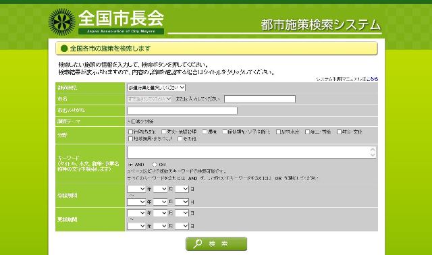Click the キーワード row label
Screen dimensions: 432x255
coord(88,163)
